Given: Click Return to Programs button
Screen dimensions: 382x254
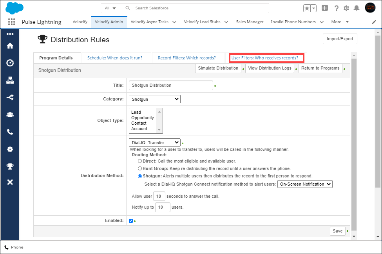Looking at the screenshot, I should click(320, 68).
